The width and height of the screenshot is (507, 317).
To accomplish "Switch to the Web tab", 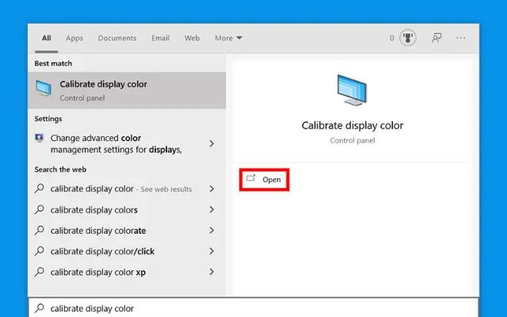I will [x=192, y=38].
